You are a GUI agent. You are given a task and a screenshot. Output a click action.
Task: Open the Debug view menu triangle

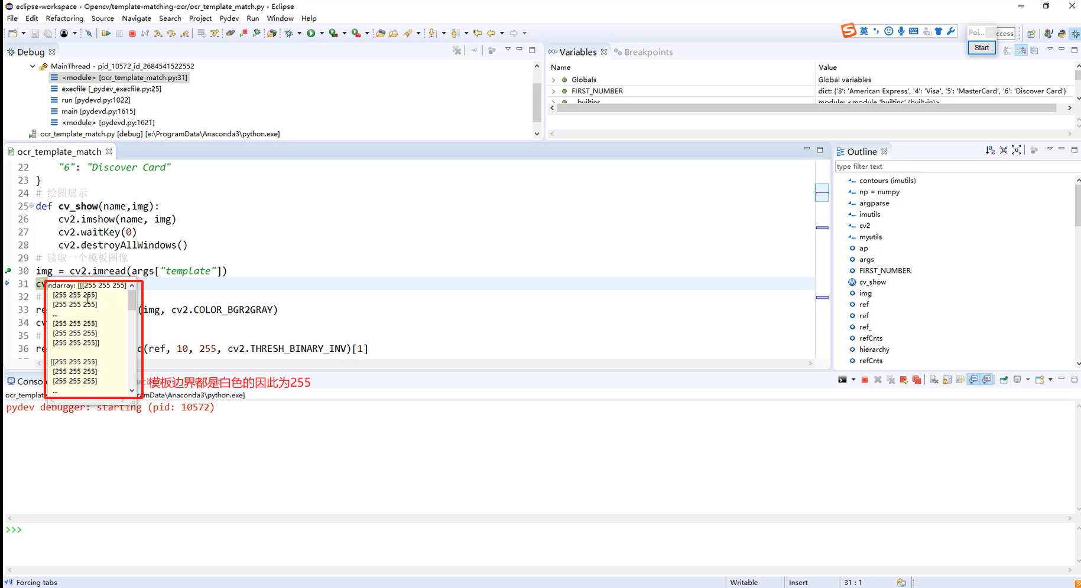(x=508, y=50)
